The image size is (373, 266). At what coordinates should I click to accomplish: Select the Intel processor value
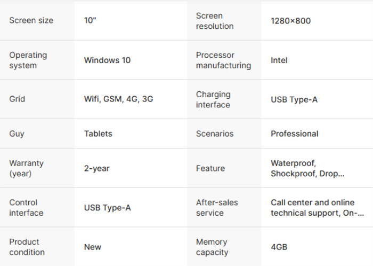(x=279, y=60)
